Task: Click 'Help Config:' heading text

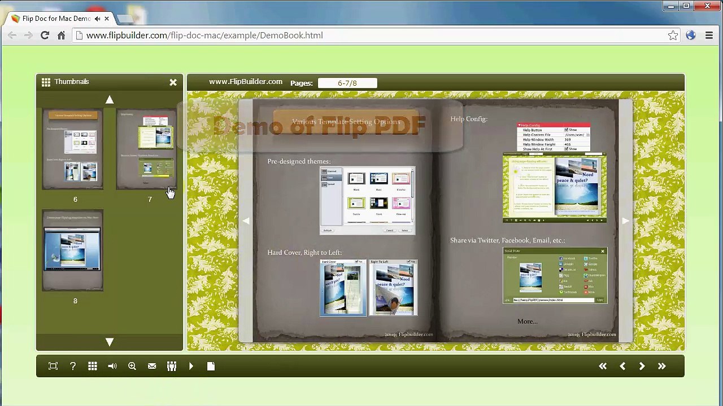Action: pos(469,119)
